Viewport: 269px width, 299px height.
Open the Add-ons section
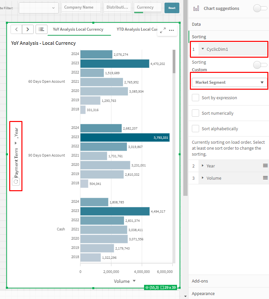[x=228, y=281]
